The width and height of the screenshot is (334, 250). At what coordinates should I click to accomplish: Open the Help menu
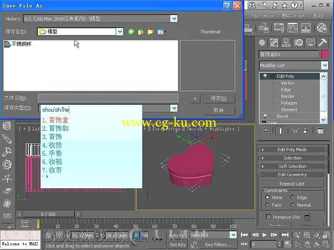click(318, 16)
